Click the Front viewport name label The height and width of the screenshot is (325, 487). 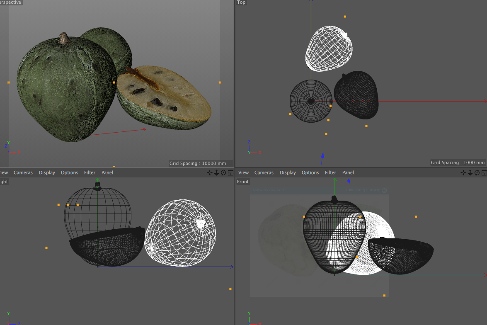point(243,182)
